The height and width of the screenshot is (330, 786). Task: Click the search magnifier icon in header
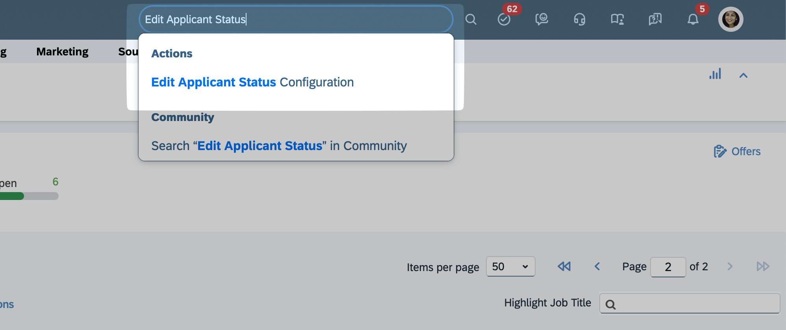[471, 19]
